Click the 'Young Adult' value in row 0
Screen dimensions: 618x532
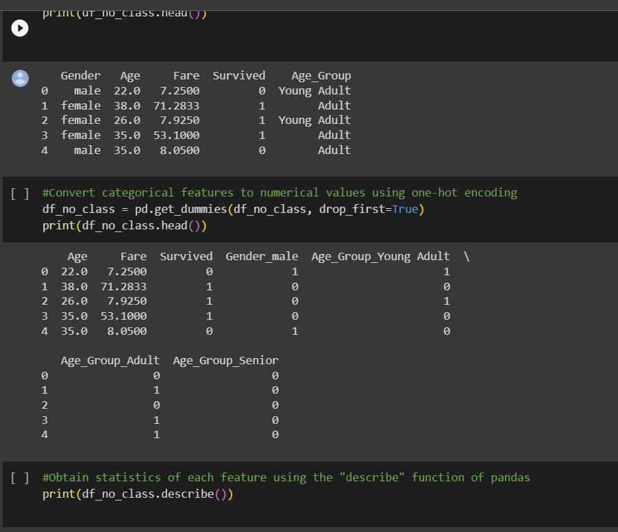[314, 91]
